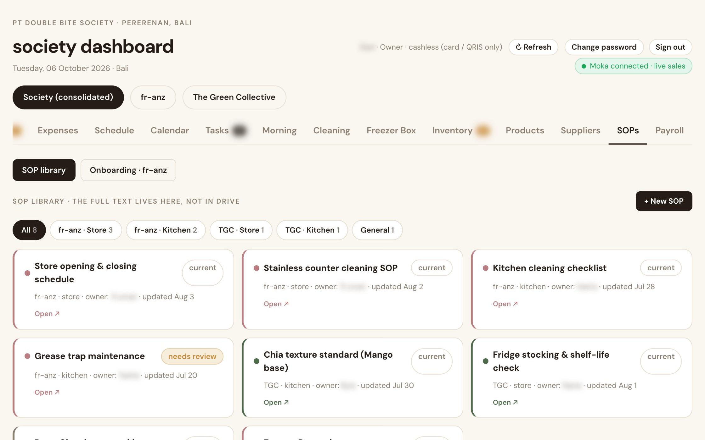Viewport: 705px width, 440px height.
Task: Click the Refresh button
Action: (x=533, y=47)
